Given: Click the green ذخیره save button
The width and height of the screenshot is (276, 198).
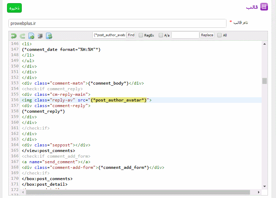Looking at the screenshot, I should (x=14, y=8).
